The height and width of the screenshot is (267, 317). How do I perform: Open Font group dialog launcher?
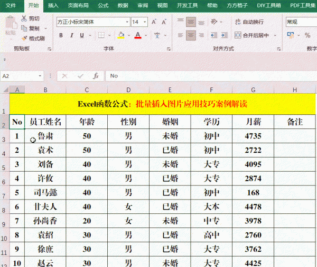pos(169,49)
